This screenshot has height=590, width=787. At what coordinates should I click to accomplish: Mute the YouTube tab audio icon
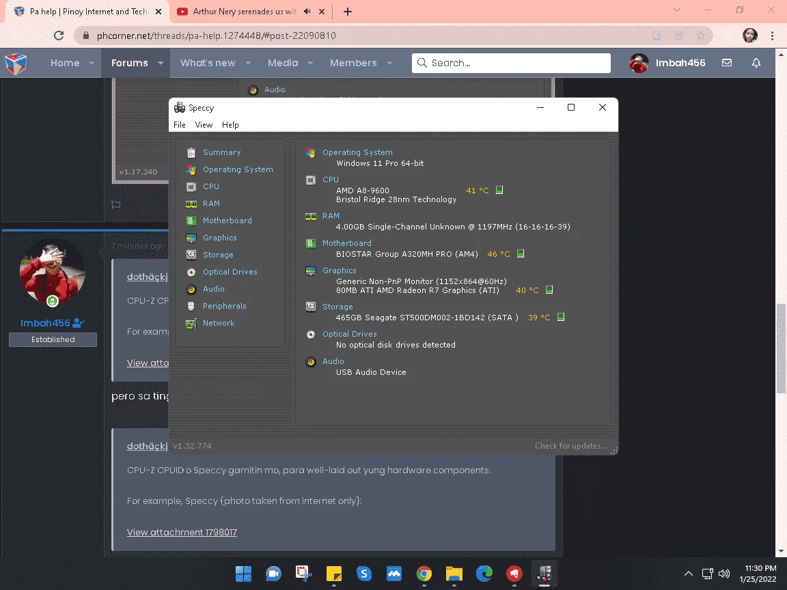click(x=307, y=11)
